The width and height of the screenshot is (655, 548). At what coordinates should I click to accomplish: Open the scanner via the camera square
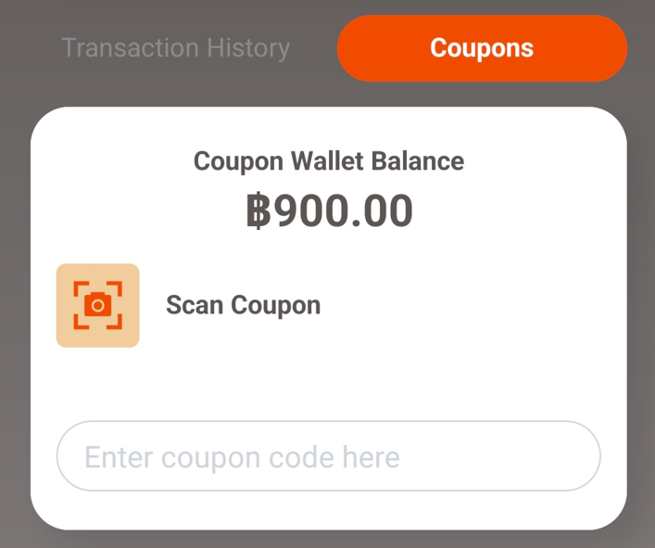98,305
